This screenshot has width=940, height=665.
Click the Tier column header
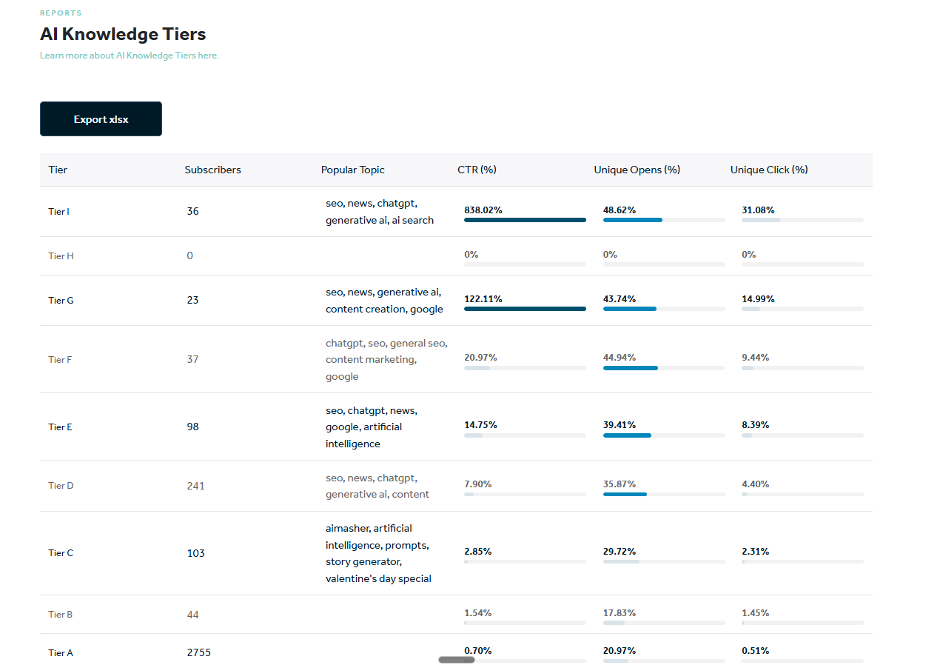[58, 170]
